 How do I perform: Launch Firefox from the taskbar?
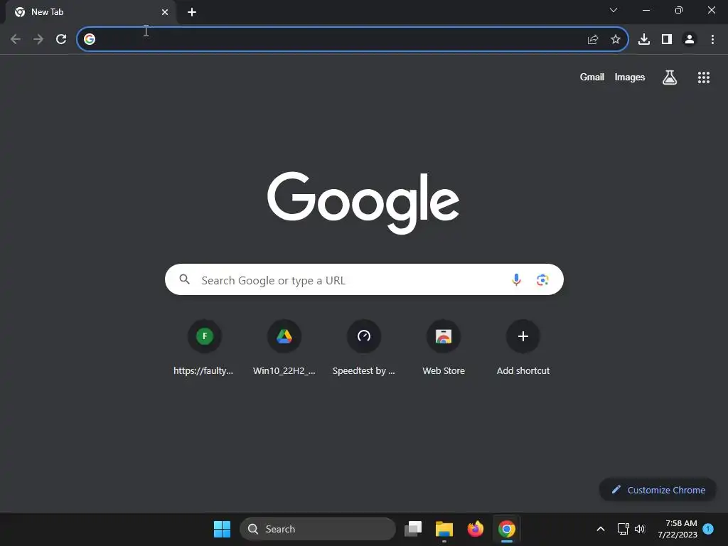[x=476, y=529]
